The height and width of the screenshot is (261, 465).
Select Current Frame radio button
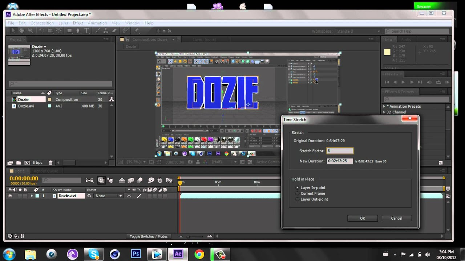(x=298, y=194)
